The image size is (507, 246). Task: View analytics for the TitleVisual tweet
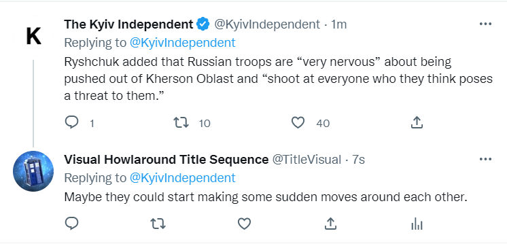point(417,224)
